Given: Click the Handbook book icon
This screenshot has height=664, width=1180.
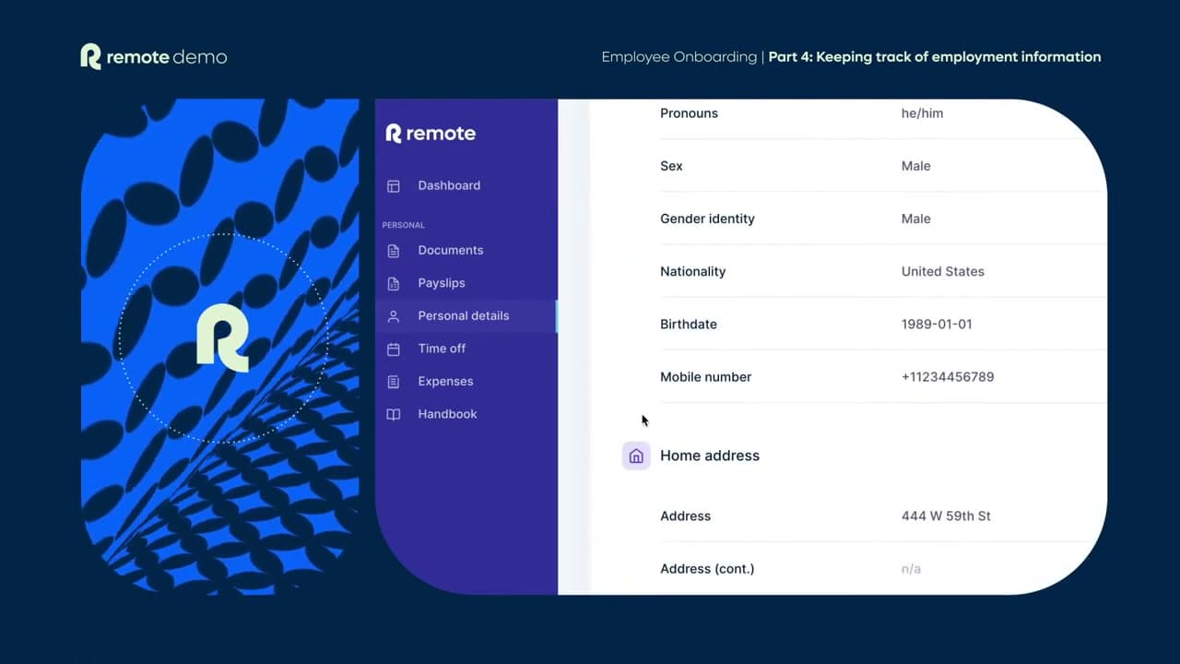Looking at the screenshot, I should coord(394,415).
